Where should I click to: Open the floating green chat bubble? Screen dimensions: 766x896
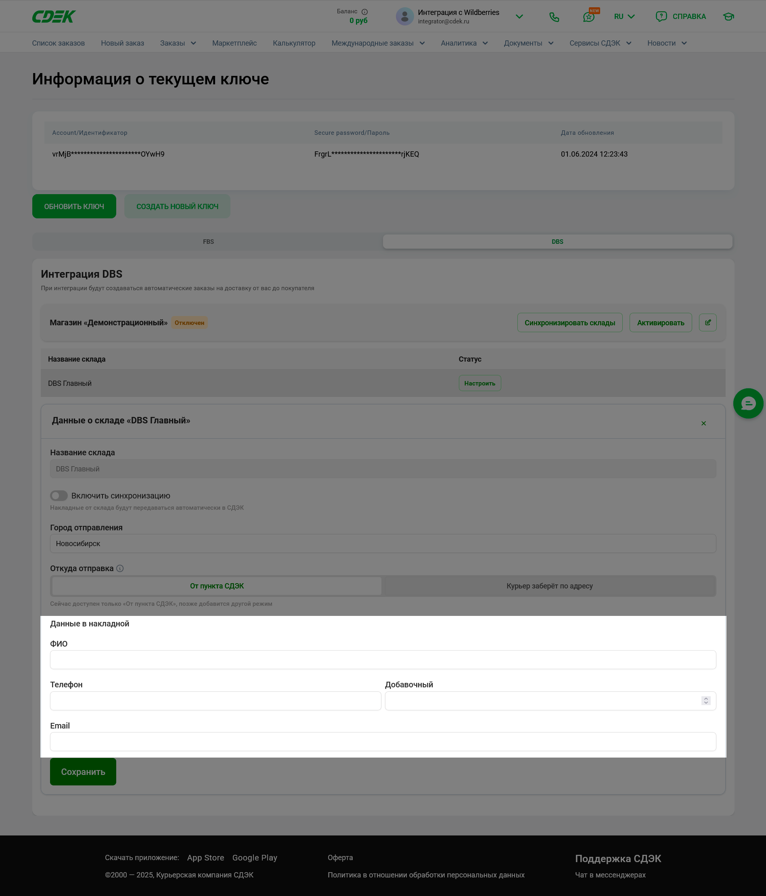click(748, 404)
